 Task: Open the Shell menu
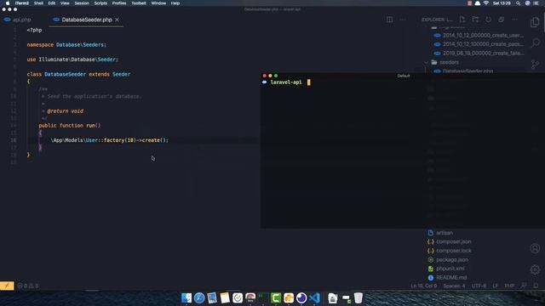[x=38, y=3]
